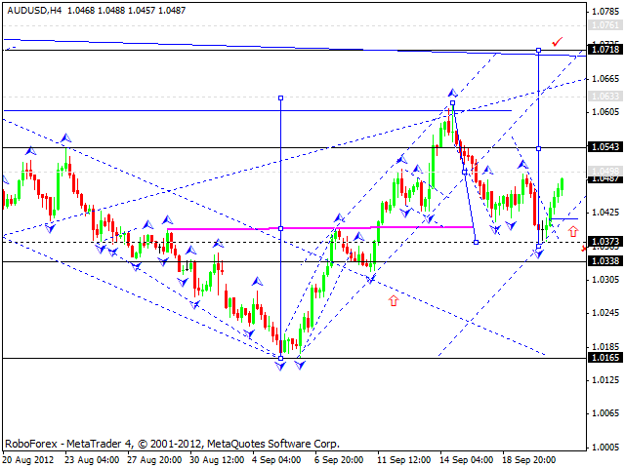Click square handle on vertical line at 1.0543
This screenshot has height=468, width=625.
click(538, 148)
